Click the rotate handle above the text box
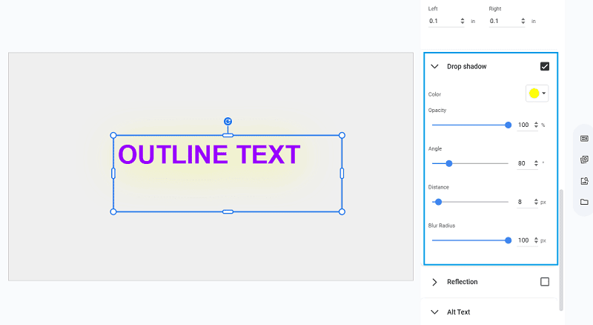Viewport: 593px width, 325px height. (228, 121)
